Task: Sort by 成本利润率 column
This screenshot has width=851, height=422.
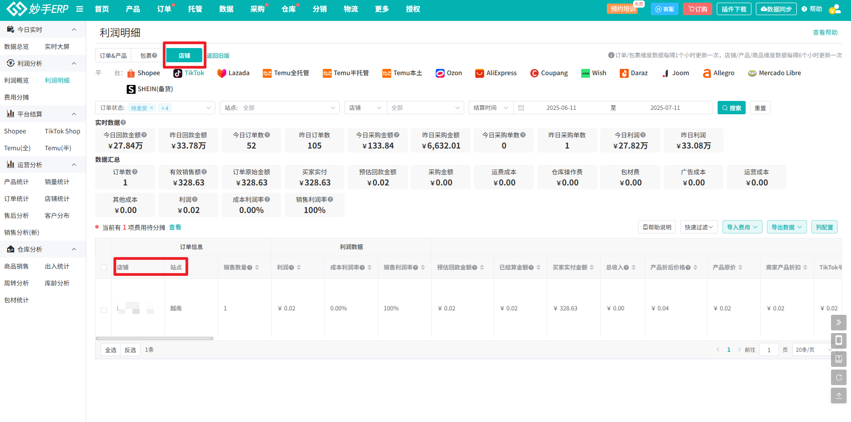Action: (369, 268)
